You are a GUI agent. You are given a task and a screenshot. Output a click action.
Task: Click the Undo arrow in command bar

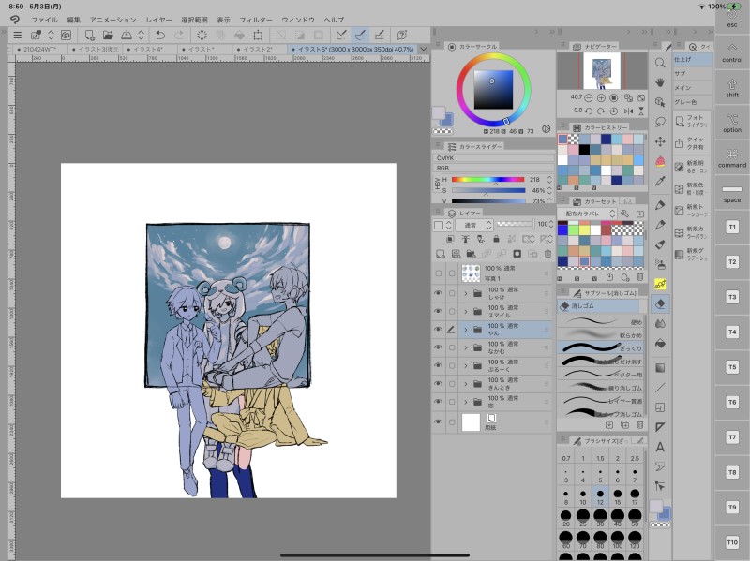pyautogui.click(x=159, y=36)
